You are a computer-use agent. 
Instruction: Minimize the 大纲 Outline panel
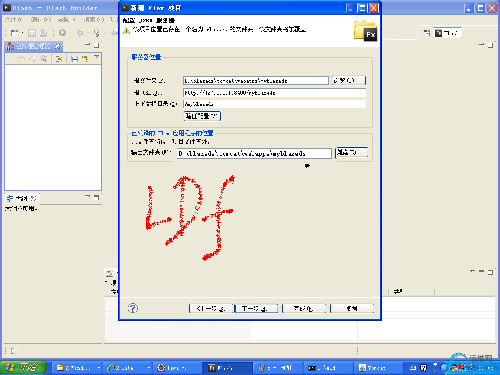point(87,197)
